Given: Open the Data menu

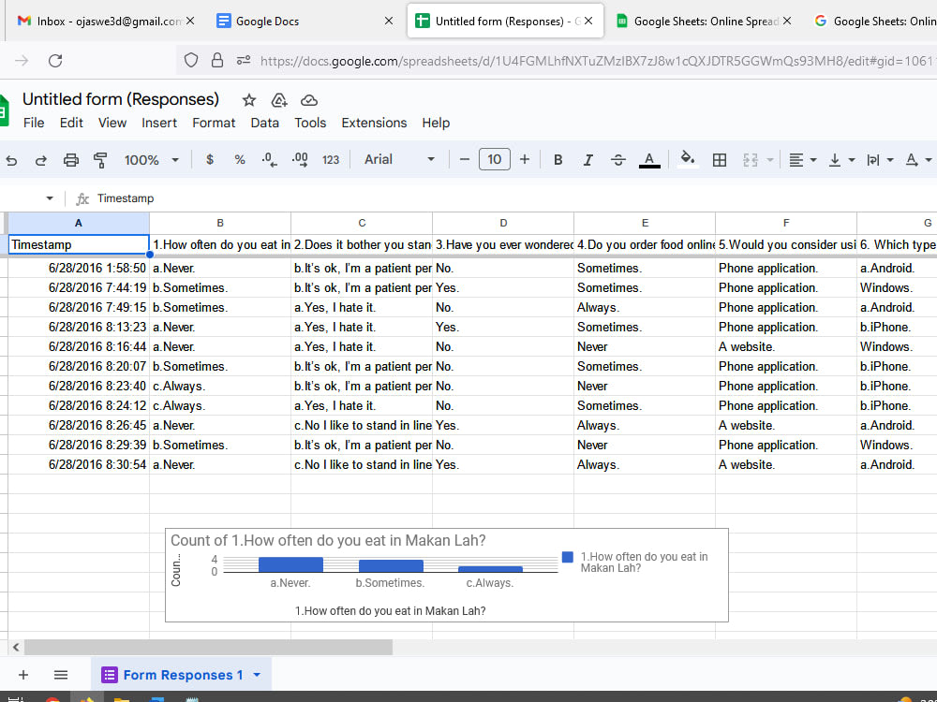Looking at the screenshot, I should tap(265, 123).
